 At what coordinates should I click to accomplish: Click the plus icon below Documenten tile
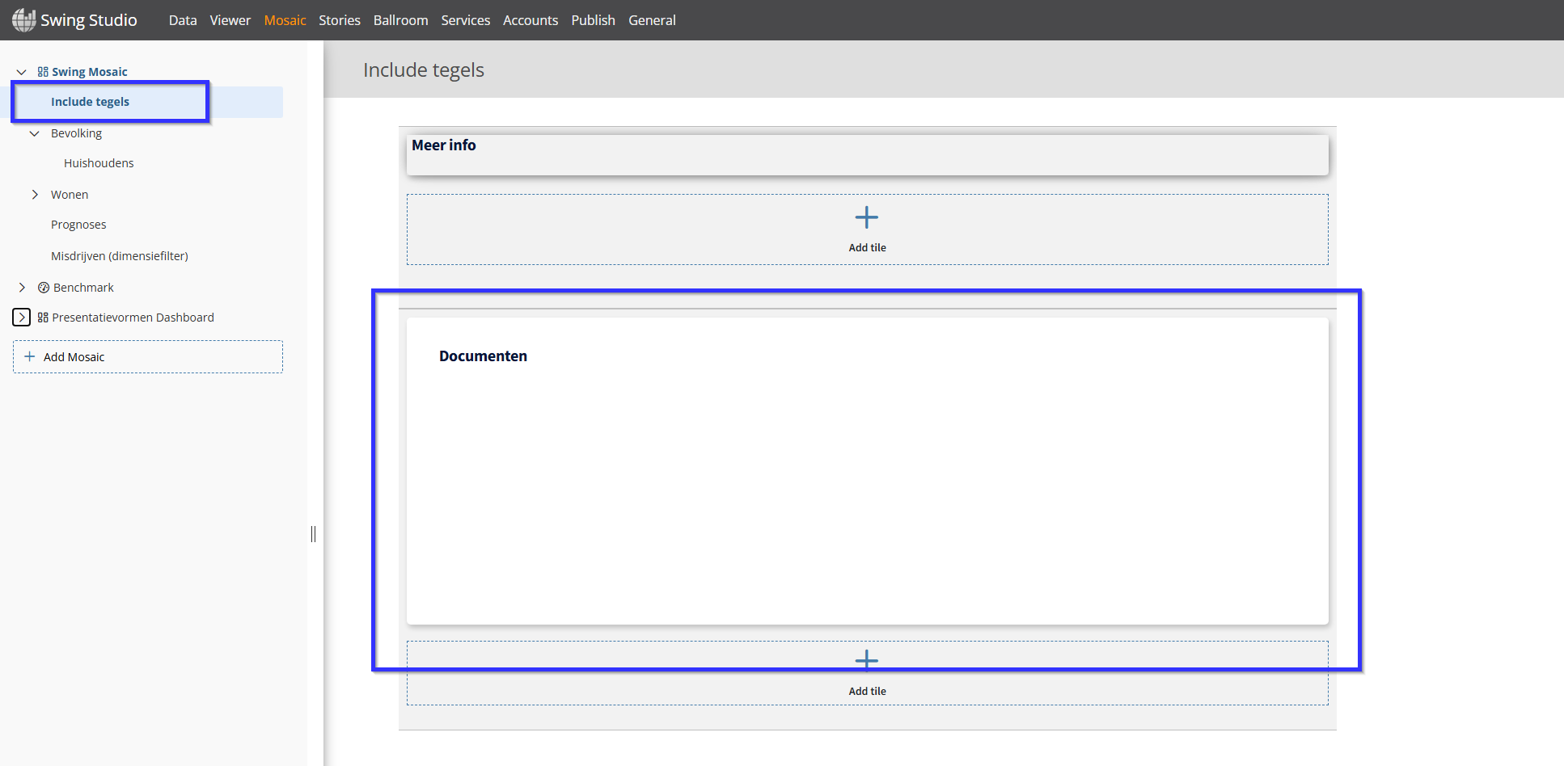[867, 661]
